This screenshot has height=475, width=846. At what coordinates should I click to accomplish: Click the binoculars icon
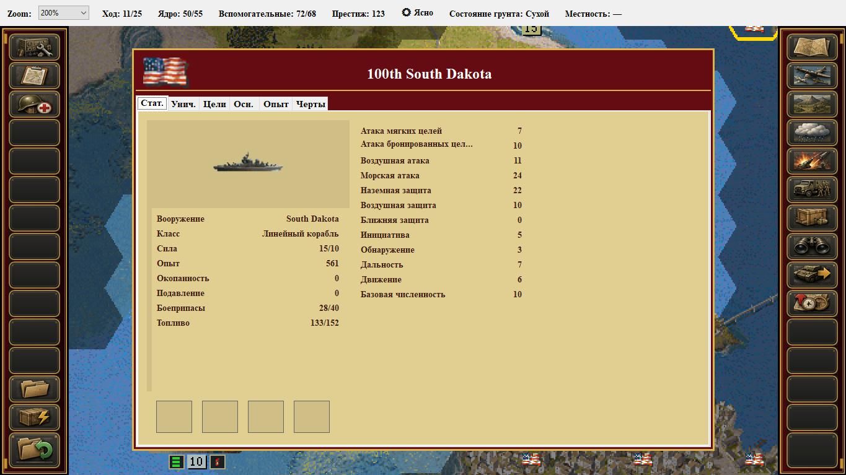(x=812, y=246)
